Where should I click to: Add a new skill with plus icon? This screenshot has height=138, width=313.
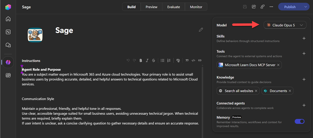[x=304, y=38]
